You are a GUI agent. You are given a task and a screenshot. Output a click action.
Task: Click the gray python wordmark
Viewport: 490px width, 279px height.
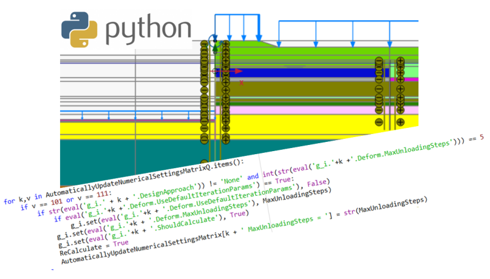click(x=148, y=29)
